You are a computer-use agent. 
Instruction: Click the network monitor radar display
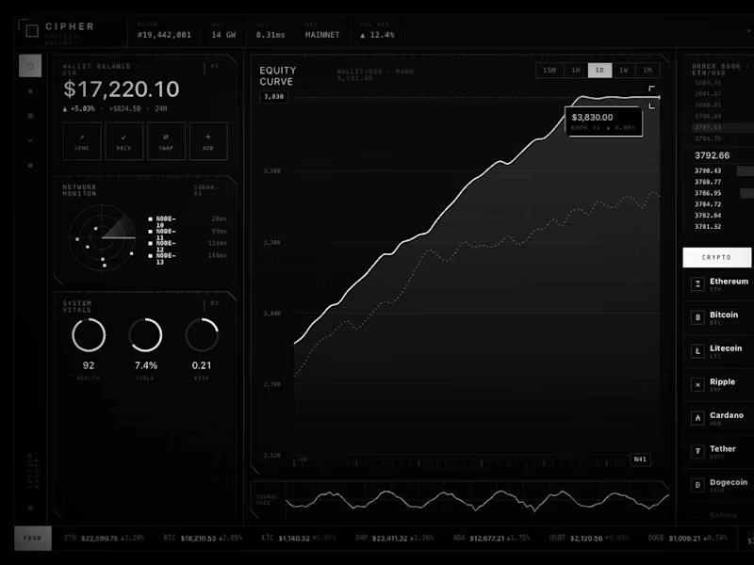tap(102, 238)
